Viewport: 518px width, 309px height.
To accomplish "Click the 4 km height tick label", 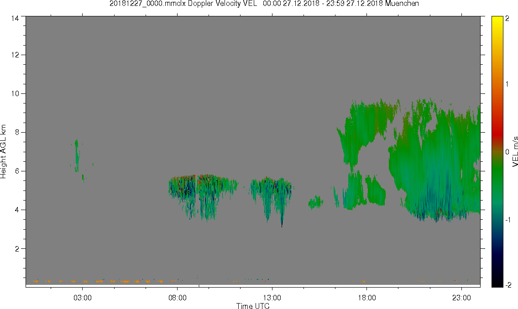I will pyautogui.click(x=17, y=210).
